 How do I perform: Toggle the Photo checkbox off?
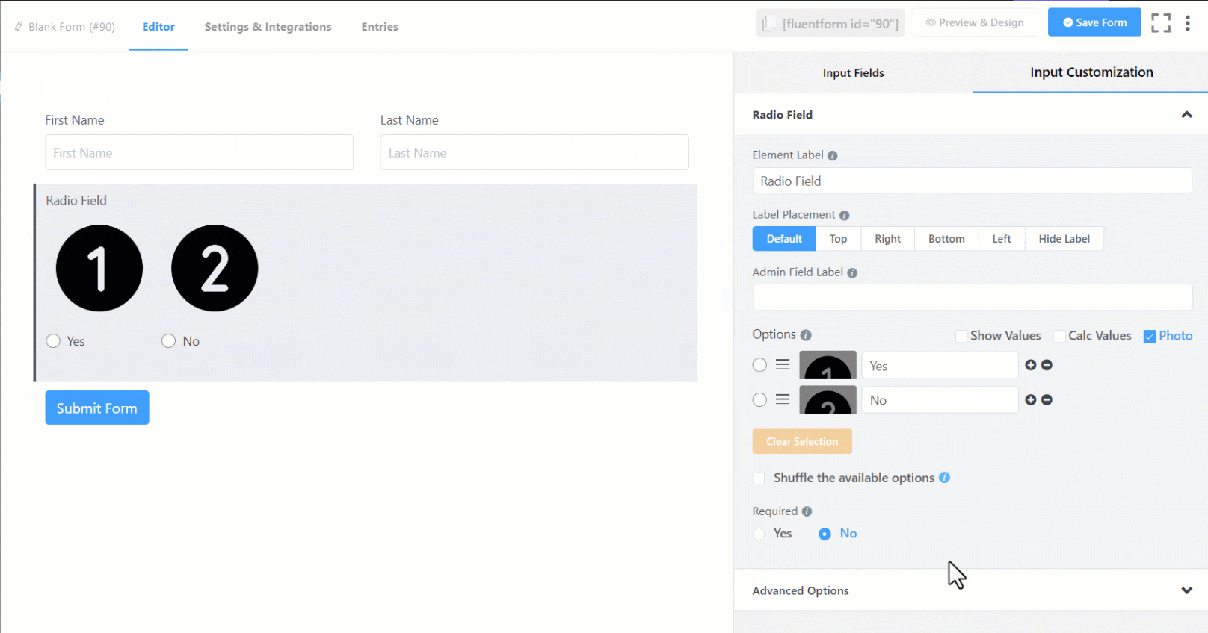[1150, 336]
